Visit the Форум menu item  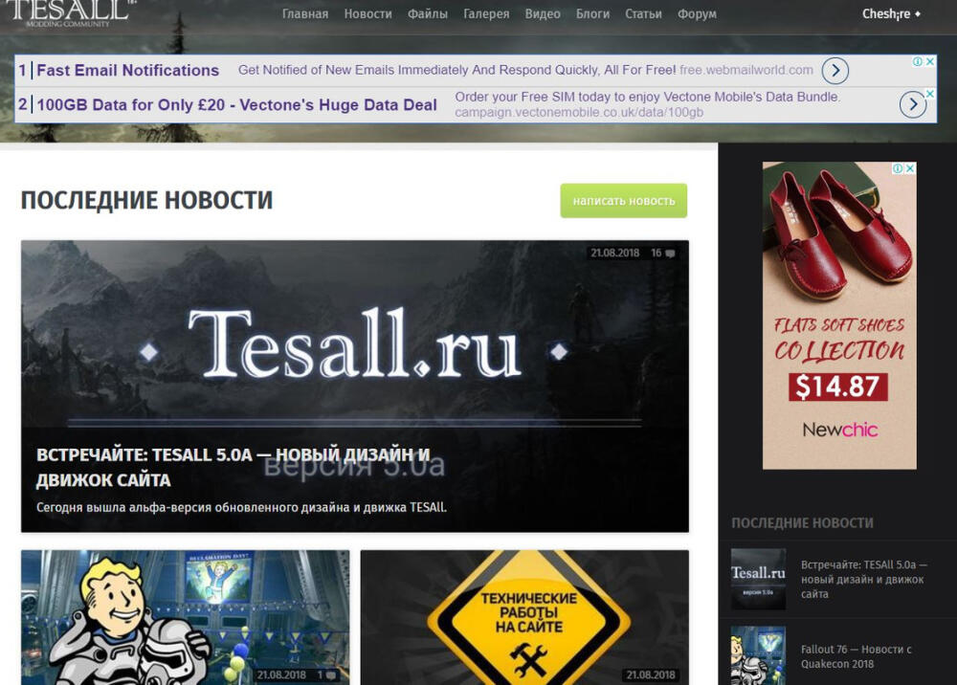697,13
